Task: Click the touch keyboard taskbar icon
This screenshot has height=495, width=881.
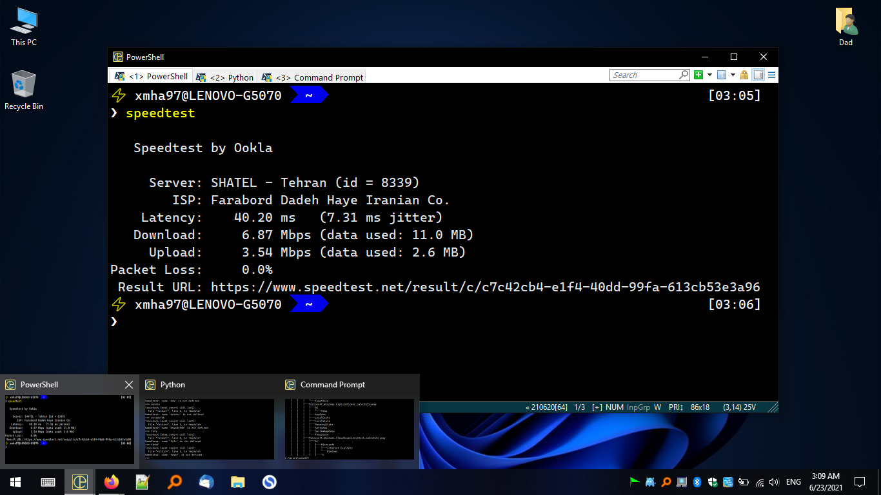Action: pos(48,481)
